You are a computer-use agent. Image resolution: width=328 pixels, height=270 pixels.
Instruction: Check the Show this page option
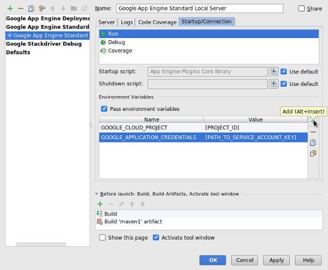tap(103, 237)
